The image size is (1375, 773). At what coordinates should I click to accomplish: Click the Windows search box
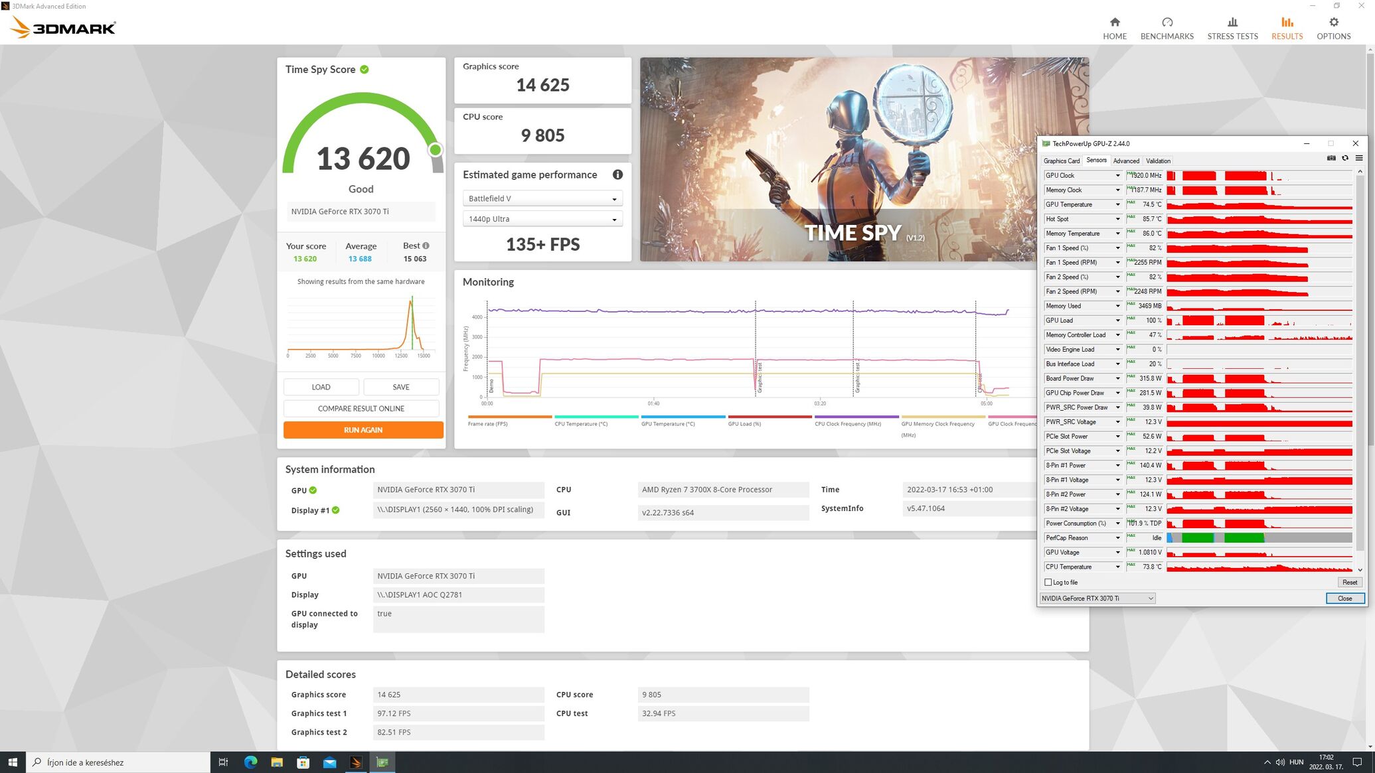(118, 762)
